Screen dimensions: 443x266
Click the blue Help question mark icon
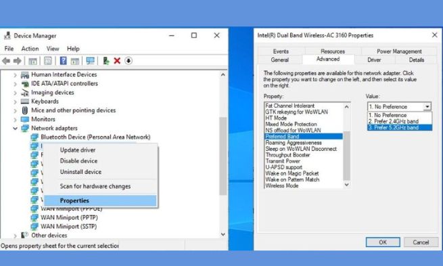64,61
